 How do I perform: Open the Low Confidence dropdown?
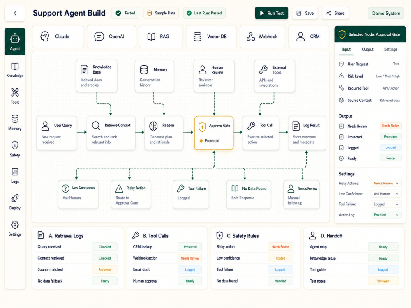(386, 194)
